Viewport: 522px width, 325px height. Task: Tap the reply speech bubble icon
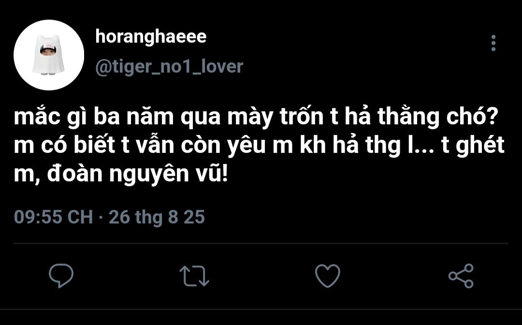[61, 276]
